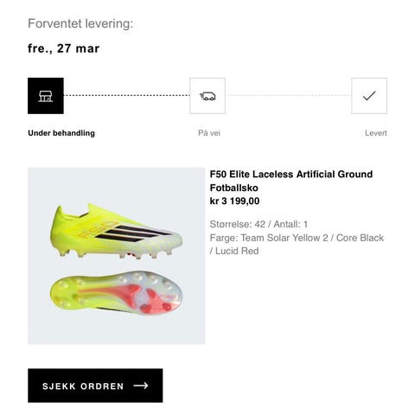Select the Under behandling status label
415x415 pixels.
pyautogui.click(x=61, y=133)
